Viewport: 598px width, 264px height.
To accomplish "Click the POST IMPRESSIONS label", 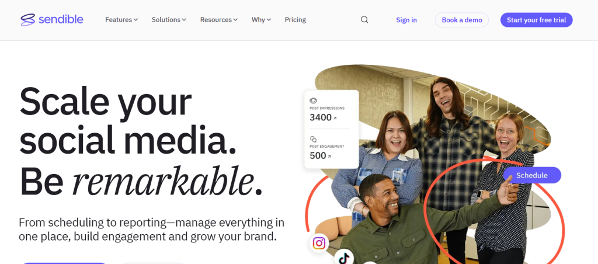I will 327,109.
